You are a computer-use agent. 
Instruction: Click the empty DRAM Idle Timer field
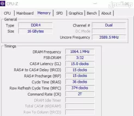(x=80, y=100)
